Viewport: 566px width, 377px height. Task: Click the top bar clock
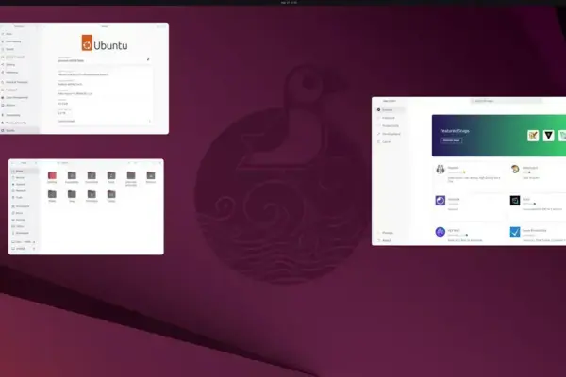pos(289,3)
